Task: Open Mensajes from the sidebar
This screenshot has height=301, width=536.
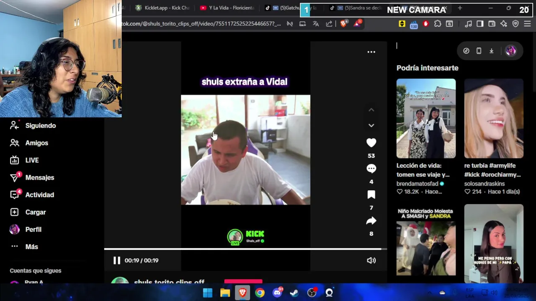Action: (x=32, y=177)
